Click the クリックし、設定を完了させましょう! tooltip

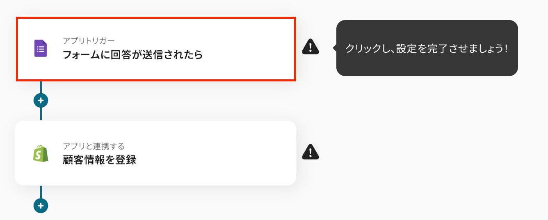[427, 48]
